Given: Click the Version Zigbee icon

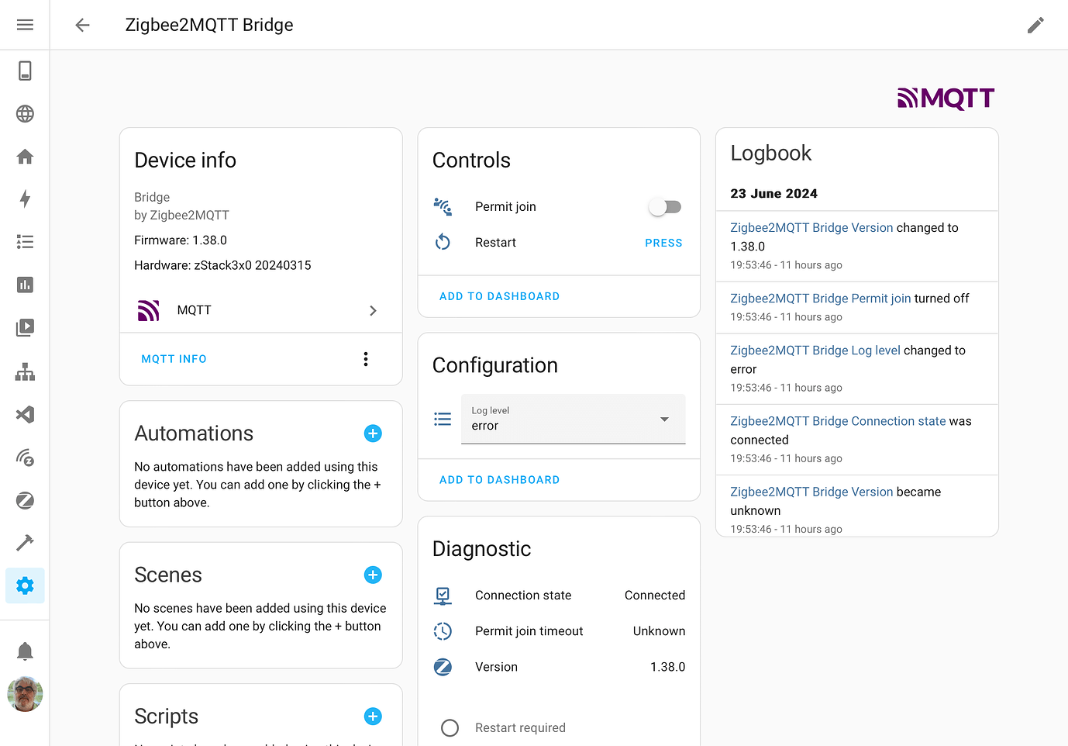Looking at the screenshot, I should [443, 667].
